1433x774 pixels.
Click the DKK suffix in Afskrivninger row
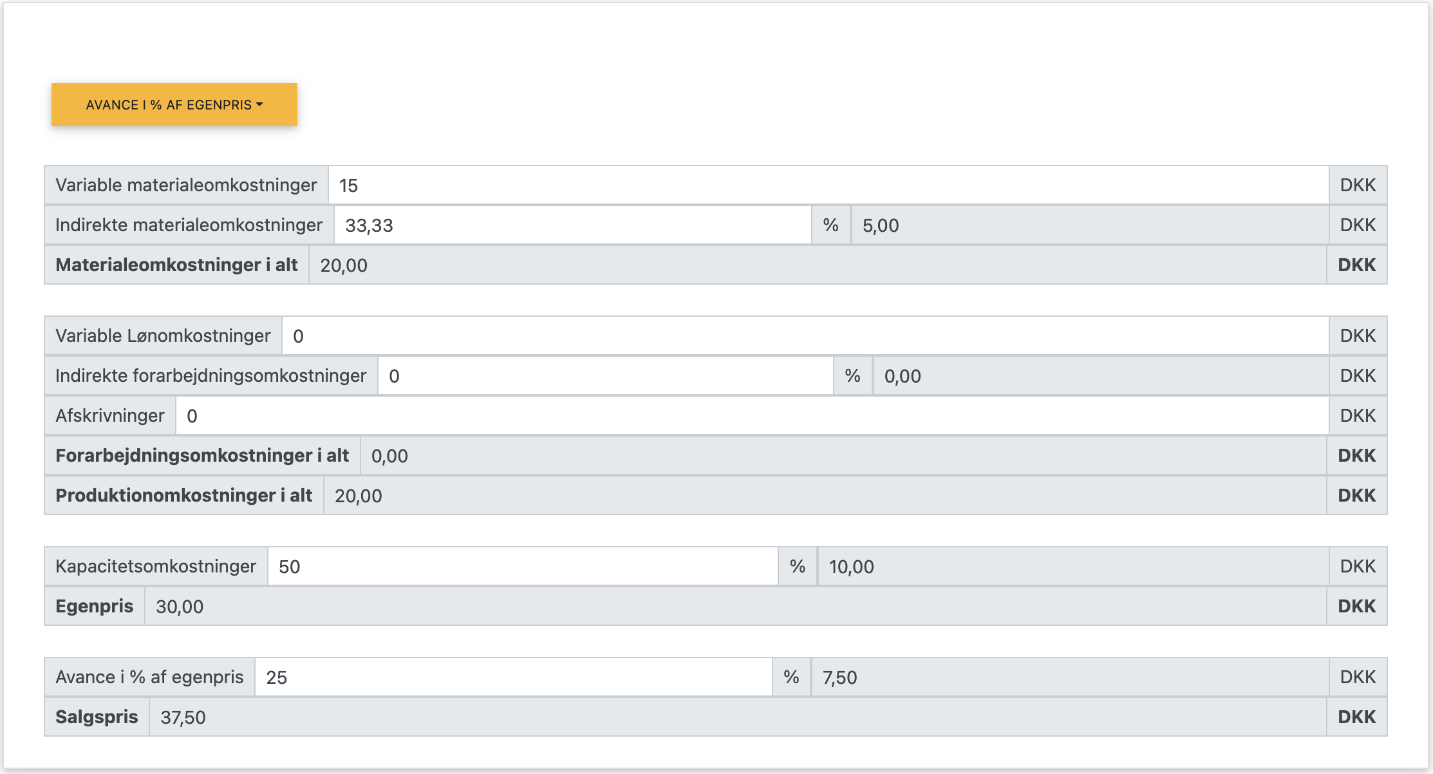pyautogui.click(x=1358, y=416)
